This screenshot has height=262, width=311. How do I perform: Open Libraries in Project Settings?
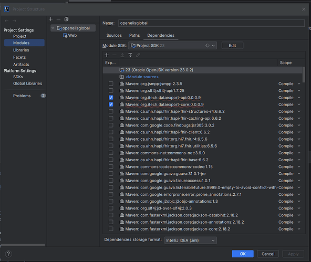(x=21, y=50)
